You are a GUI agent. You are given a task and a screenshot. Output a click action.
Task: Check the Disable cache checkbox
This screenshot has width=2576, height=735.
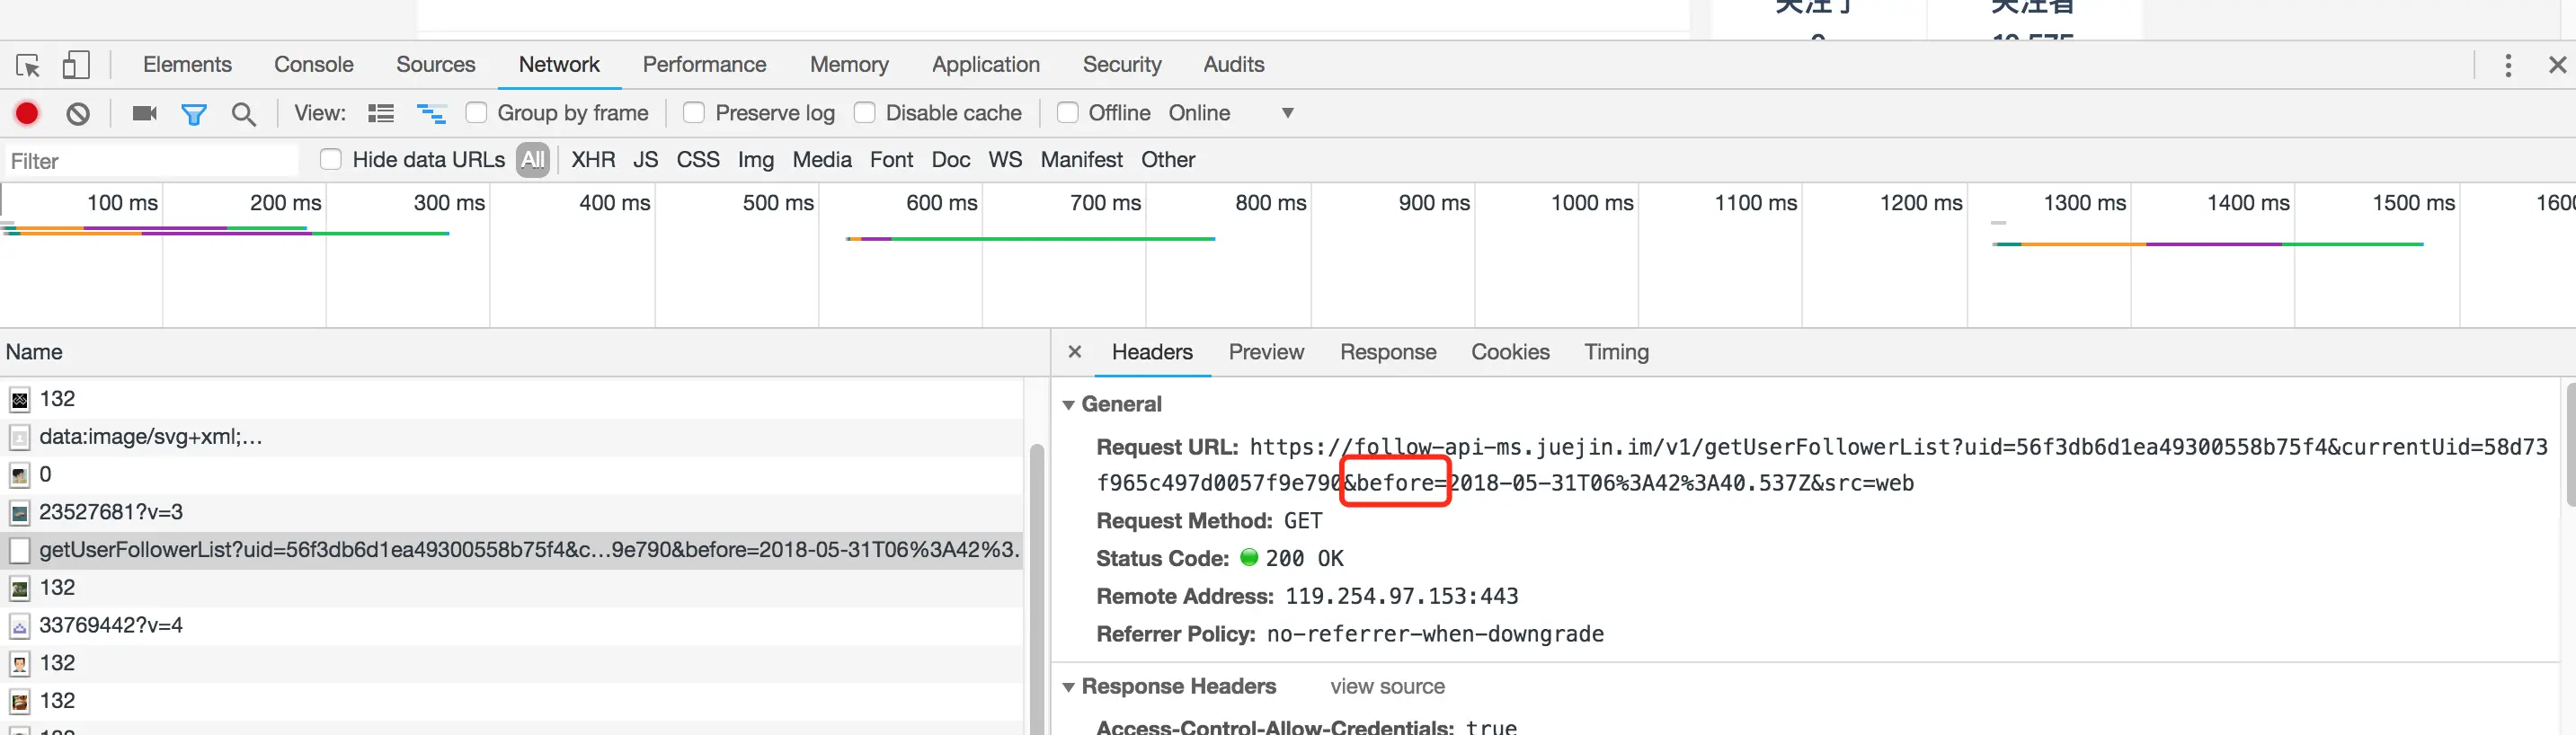tap(865, 113)
